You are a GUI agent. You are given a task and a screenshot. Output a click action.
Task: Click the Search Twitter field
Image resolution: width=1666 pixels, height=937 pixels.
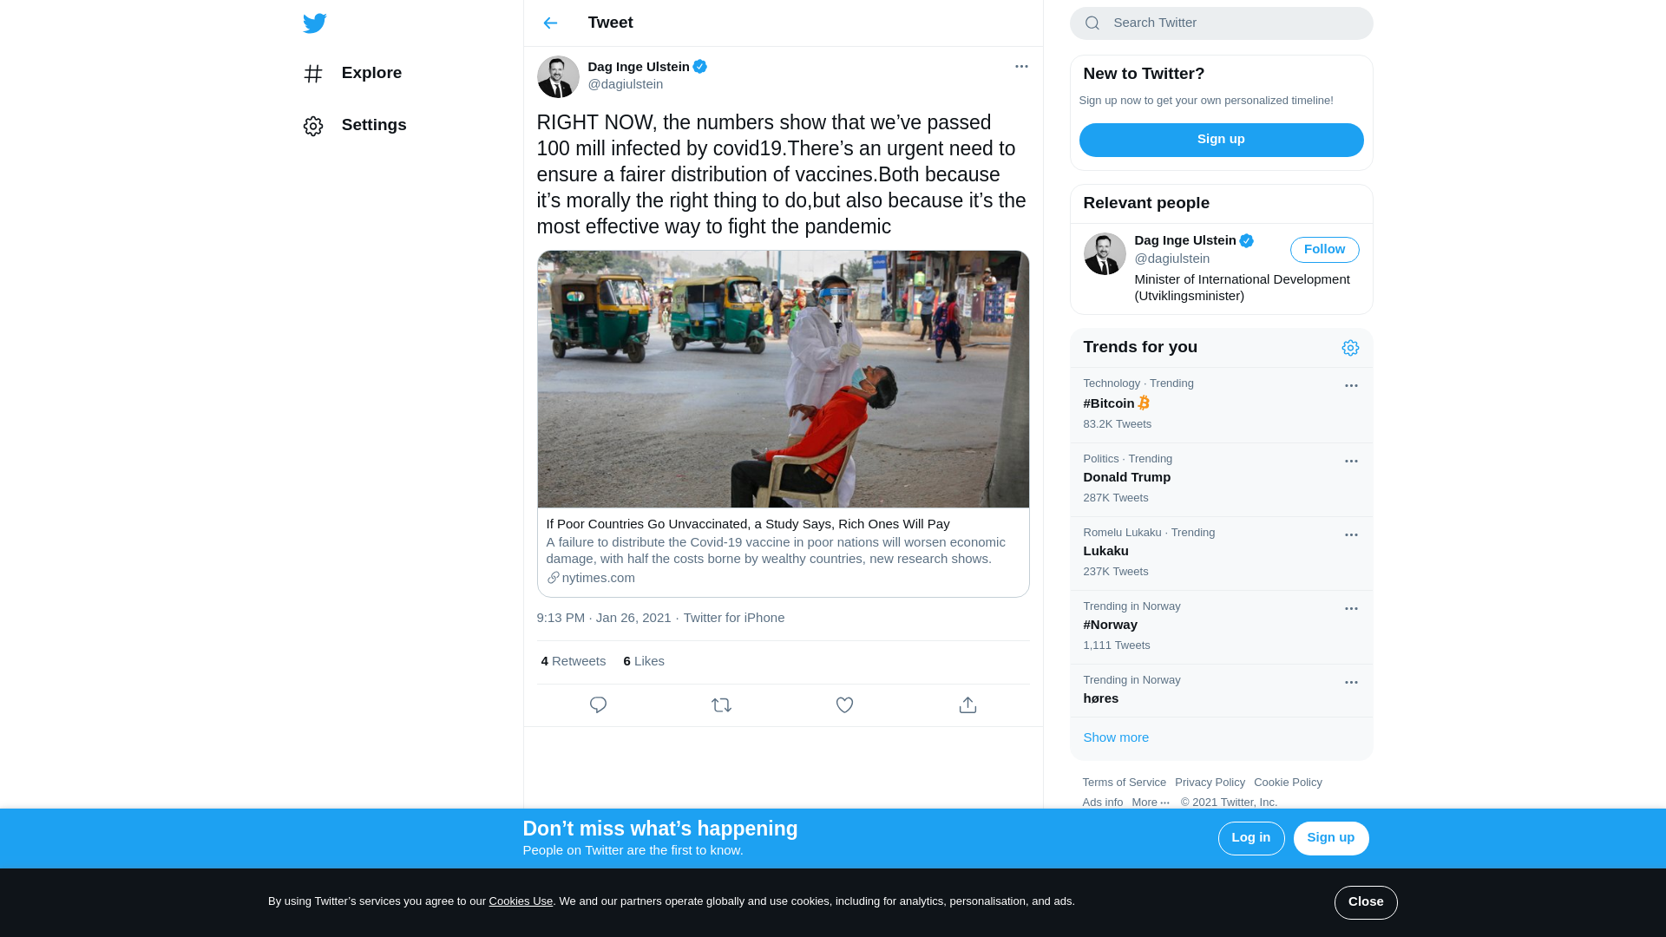point(1232,23)
